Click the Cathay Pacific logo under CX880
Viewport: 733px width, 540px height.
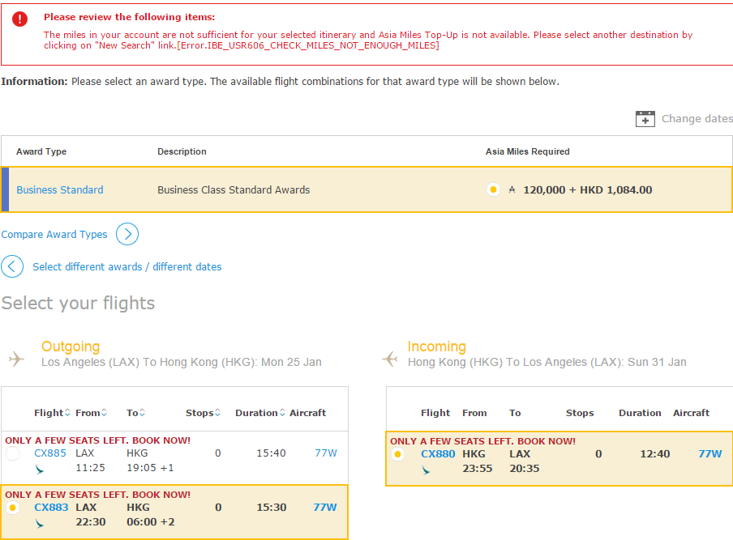pos(426,470)
